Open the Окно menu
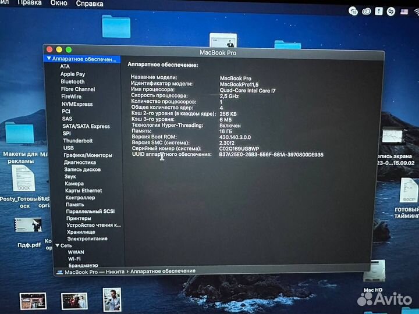The width and height of the screenshot is (419, 314). tap(59, 3)
